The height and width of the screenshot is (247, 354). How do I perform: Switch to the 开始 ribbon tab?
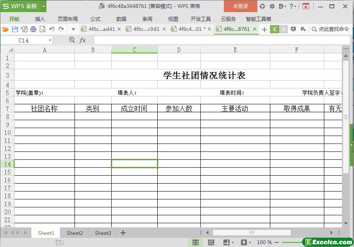[x=14, y=19]
